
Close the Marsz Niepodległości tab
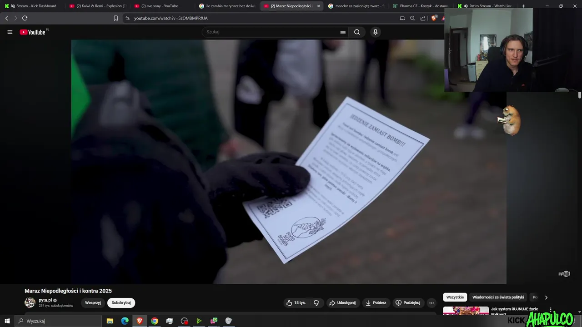click(318, 6)
